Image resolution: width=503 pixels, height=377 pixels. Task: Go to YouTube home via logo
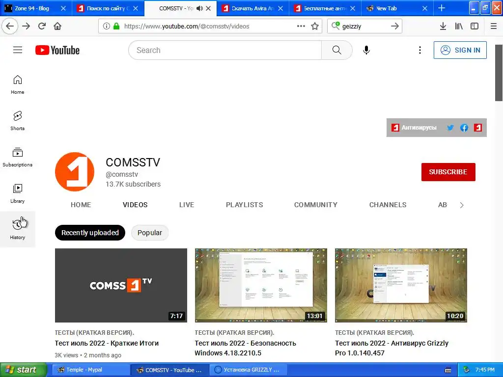[x=57, y=50]
